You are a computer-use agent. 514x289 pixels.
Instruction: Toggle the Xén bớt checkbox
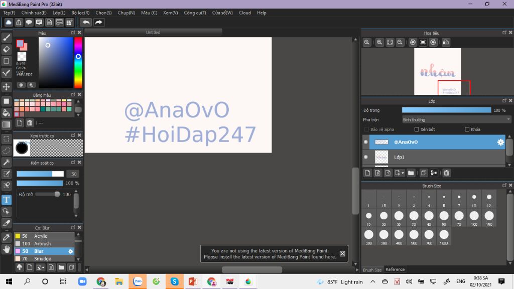[417, 129]
